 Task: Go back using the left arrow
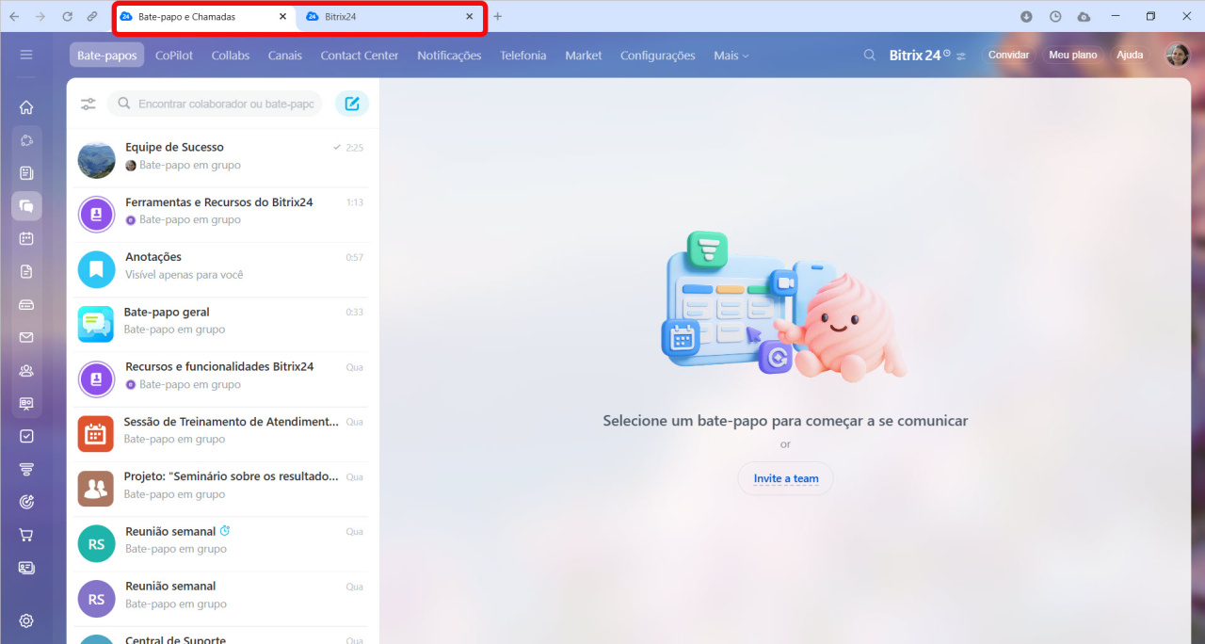pyautogui.click(x=14, y=17)
